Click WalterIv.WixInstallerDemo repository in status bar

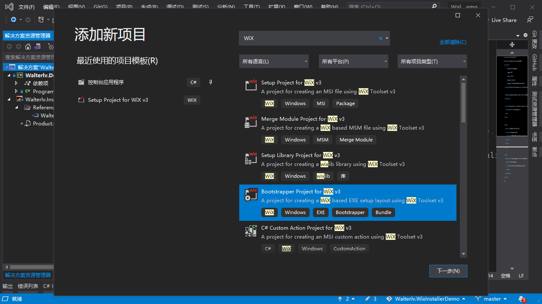(x=427, y=299)
